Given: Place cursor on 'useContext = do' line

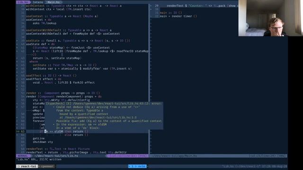Looking at the screenshot, I should (x=39, y=20).
